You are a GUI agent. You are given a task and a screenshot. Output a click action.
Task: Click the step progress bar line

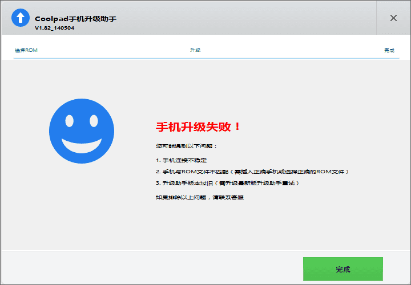pyautogui.click(x=207, y=58)
